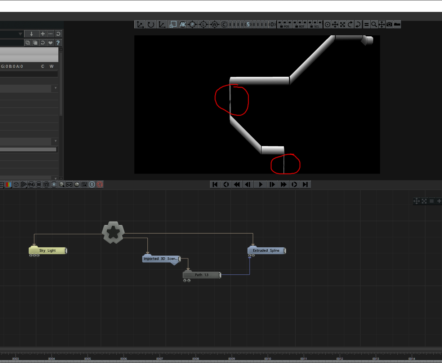Open the color channels display dropdown

8,185
